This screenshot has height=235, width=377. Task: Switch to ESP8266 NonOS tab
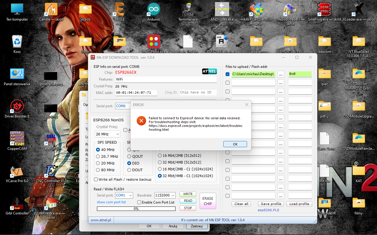[108, 120]
